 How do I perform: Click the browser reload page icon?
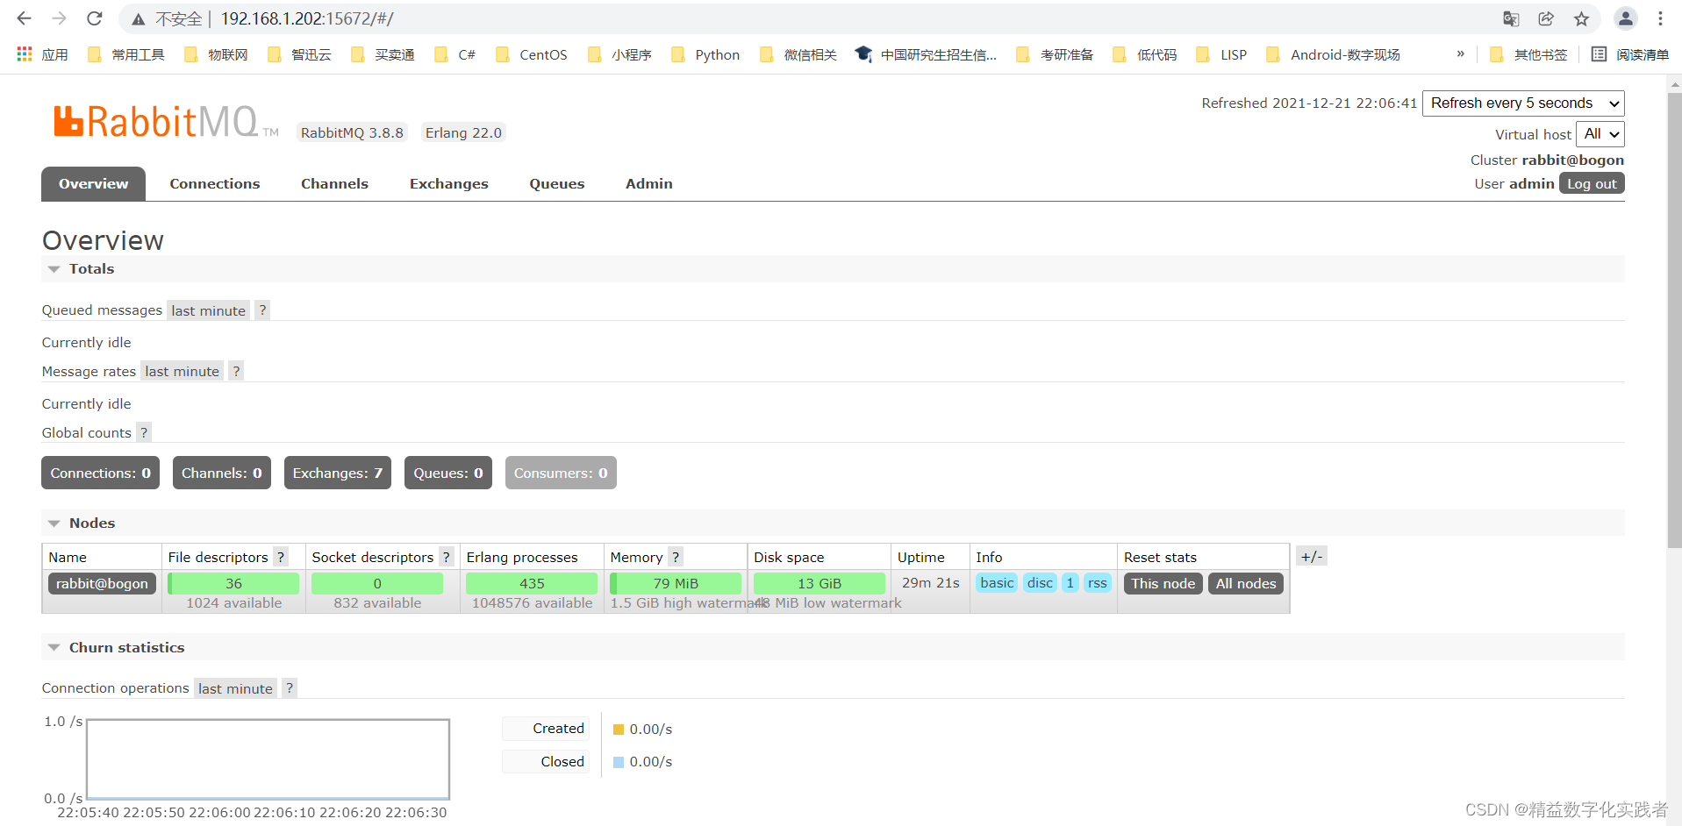point(95,18)
